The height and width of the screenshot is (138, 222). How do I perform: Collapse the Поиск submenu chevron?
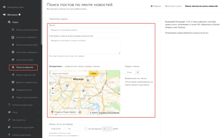pyautogui.click(x=38, y=22)
